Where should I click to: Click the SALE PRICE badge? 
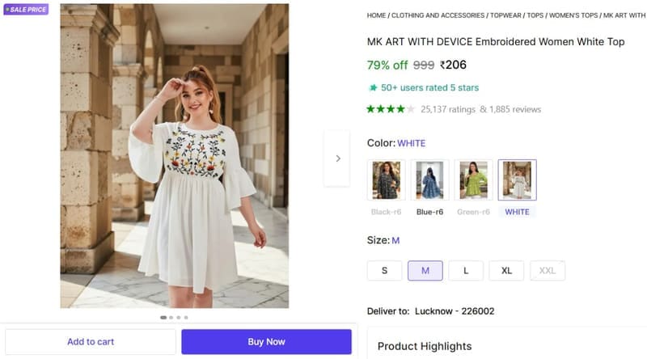(x=26, y=10)
